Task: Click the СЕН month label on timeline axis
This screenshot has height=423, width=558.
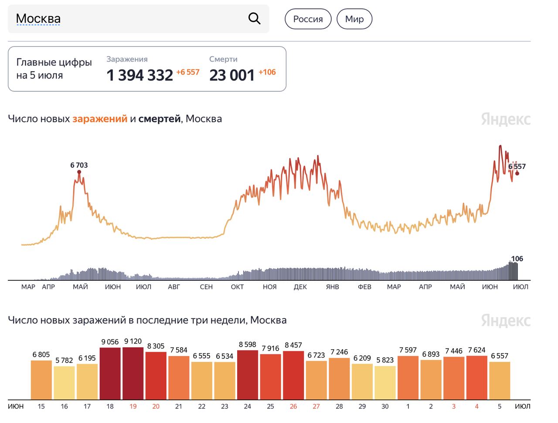Action: tap(206, 287)
